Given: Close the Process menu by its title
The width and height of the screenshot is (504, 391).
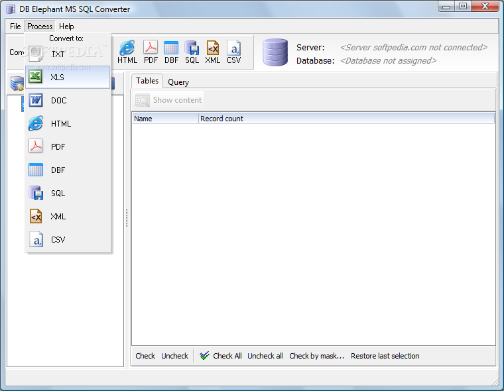Looking at the screenshot, I should click(40, 27).
